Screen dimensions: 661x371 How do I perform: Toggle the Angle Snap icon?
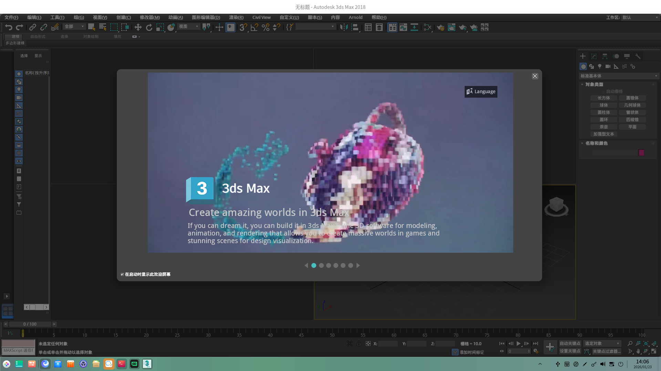click(254, 27)
